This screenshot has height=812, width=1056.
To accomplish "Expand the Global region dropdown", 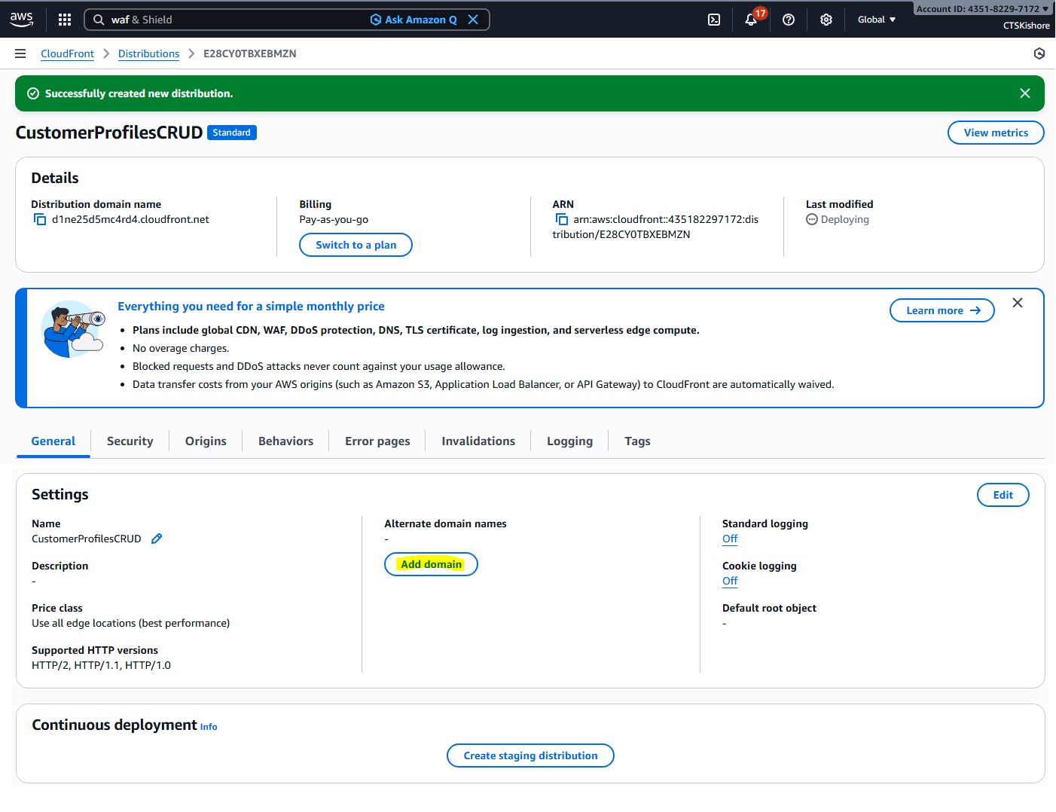I will [876, 20].
